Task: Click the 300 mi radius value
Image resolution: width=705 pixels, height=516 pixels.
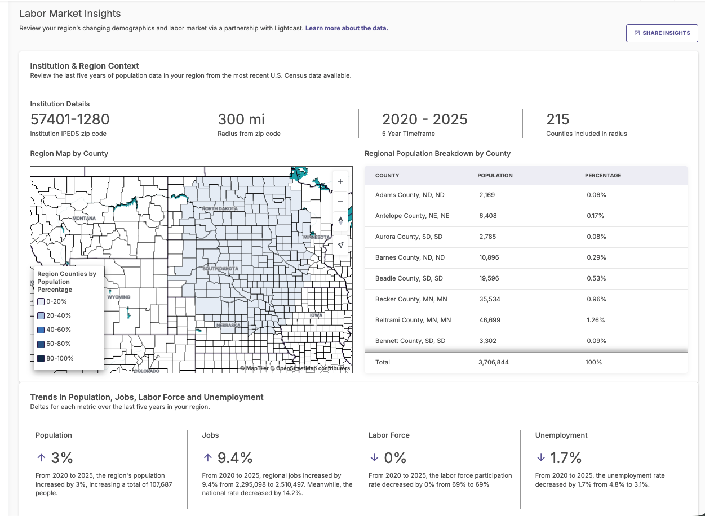Action: (241, 119)
